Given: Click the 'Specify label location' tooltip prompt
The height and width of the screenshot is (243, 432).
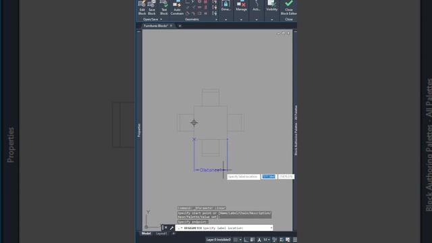Looking at the screenshot, I should [x=243, y=176].
